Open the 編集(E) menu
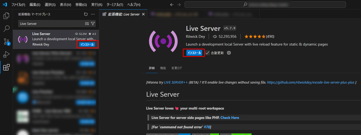 [x=35, y=5]
